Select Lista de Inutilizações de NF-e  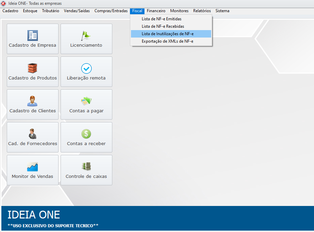pyautogui.click(x=167, y=34)
